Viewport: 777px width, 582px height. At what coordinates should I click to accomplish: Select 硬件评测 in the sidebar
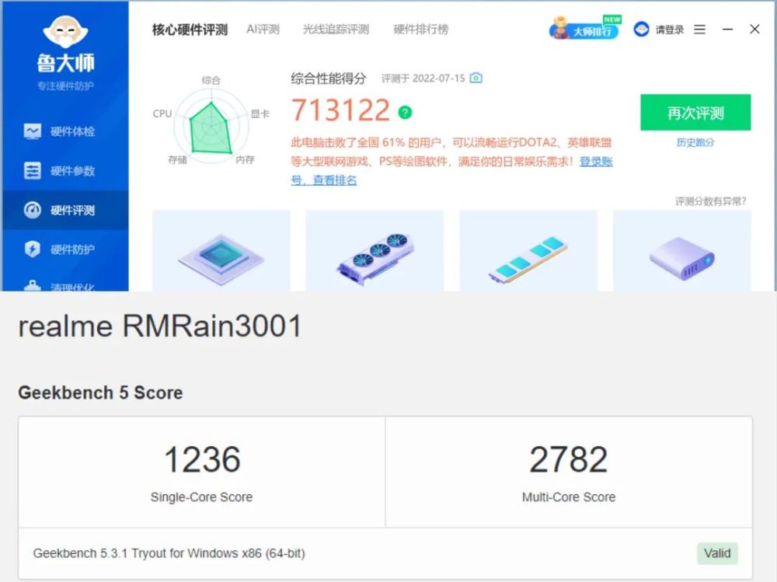click(x=65, y=211)
